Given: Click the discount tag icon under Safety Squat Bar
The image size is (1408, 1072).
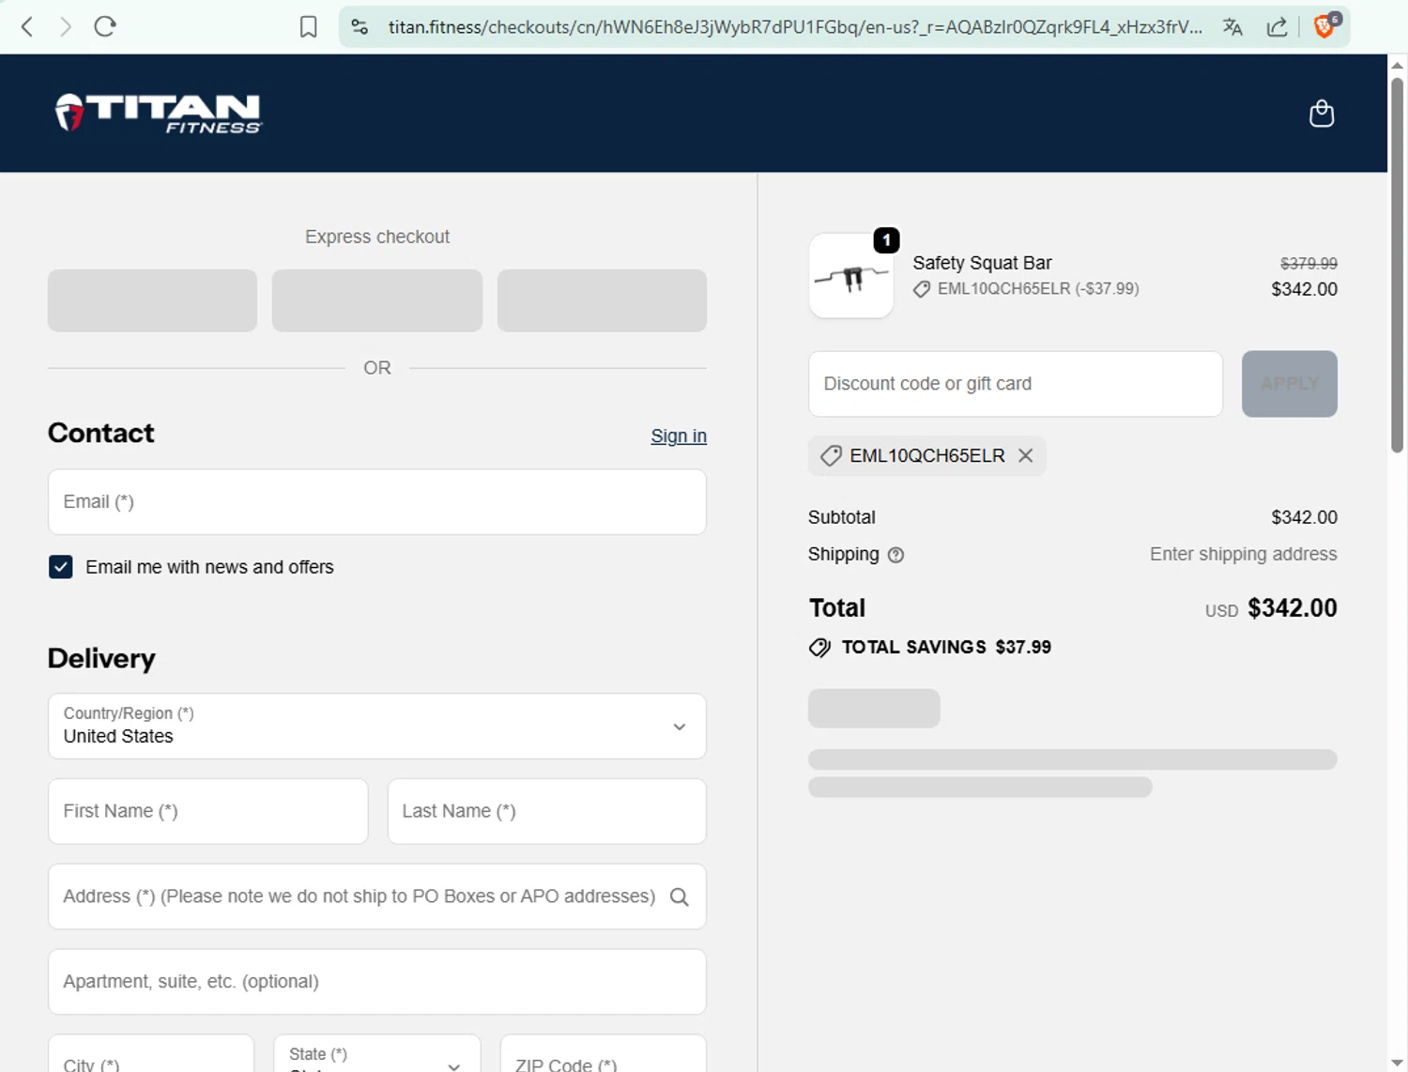Looking at the screenshot, I should [x=922, y=289].
